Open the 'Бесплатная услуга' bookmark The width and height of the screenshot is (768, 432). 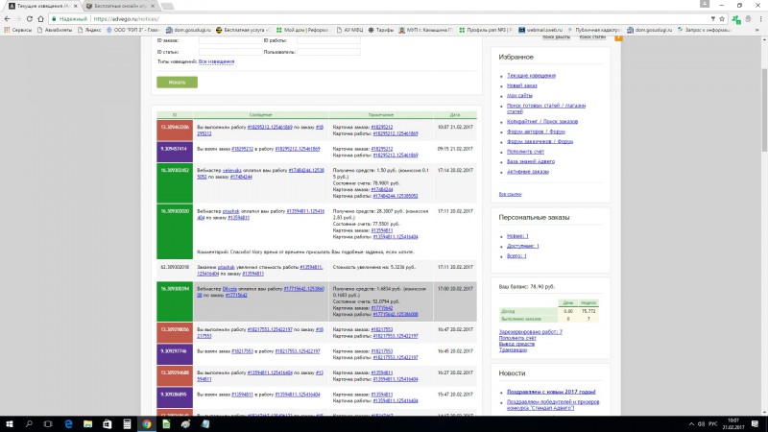click(x=243, y=30)
